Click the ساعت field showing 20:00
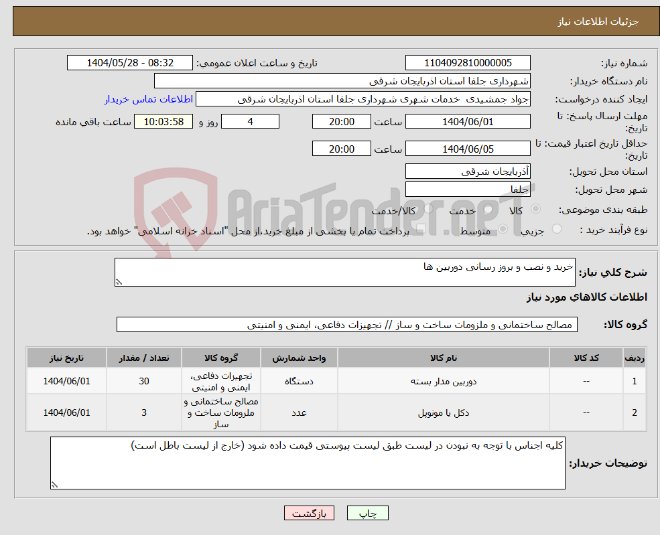660x535 pixels. click(342, 121)
